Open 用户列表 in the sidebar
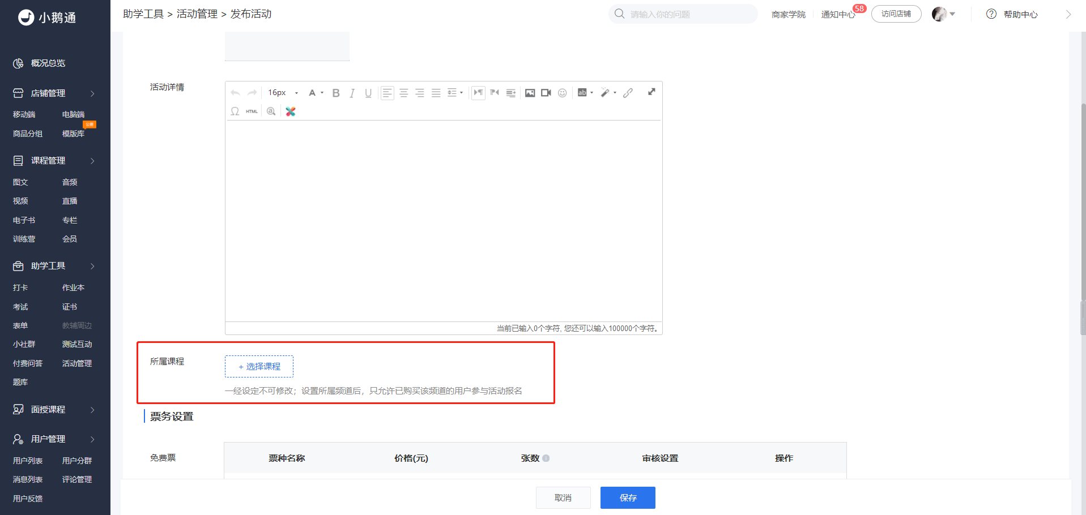The height and width of the screenshot is (515, 1086). [x=28, y=461]
